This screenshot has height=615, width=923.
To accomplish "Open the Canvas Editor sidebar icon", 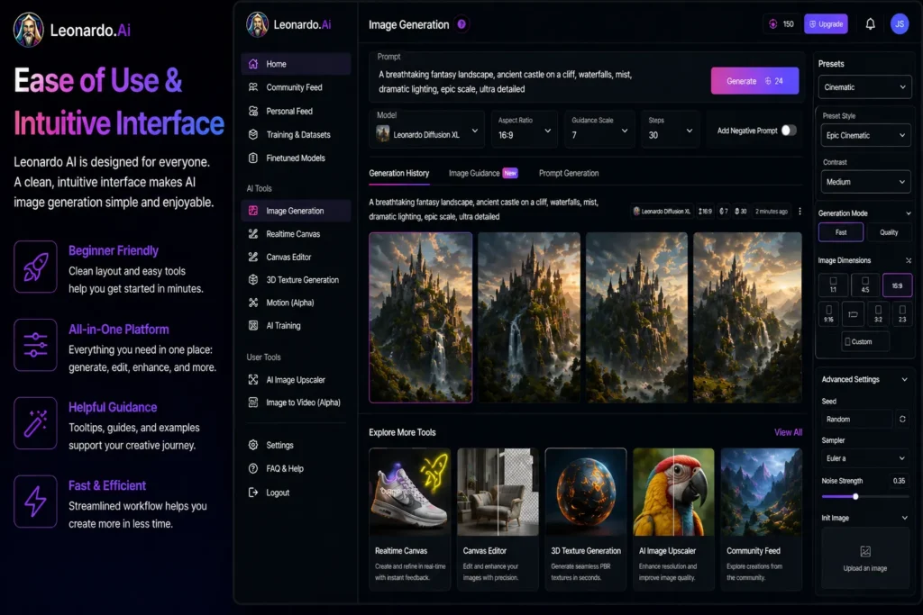I will tap(253, 257).
